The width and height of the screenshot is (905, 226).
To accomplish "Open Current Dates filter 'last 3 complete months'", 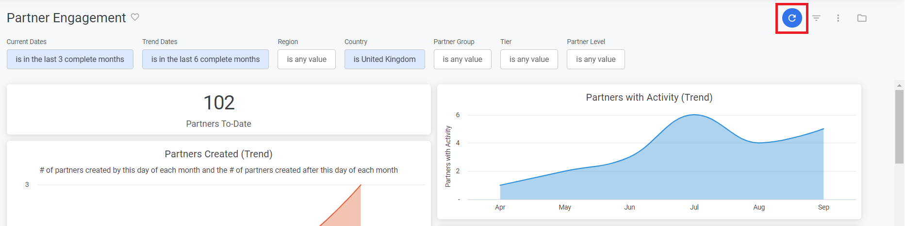I will pyautogui.click(x=70, y=59).
